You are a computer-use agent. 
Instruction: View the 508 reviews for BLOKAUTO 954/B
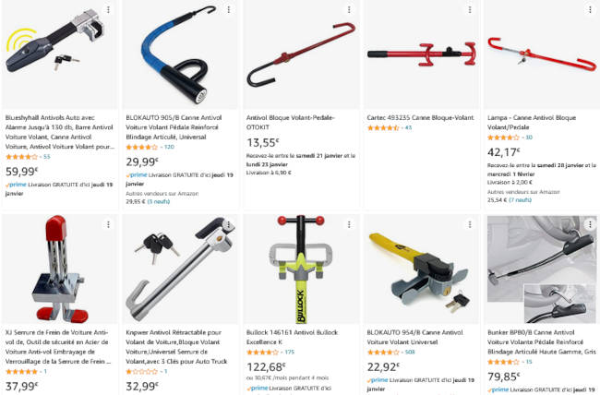410,353
